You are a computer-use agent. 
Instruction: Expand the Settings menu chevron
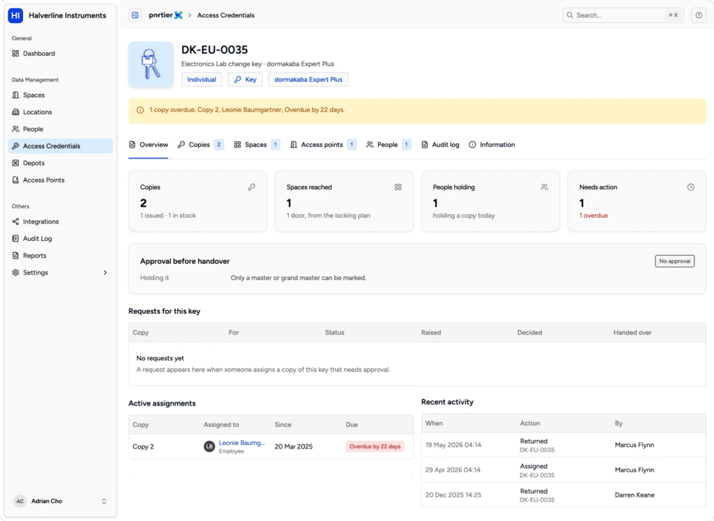tap(105, 272)
